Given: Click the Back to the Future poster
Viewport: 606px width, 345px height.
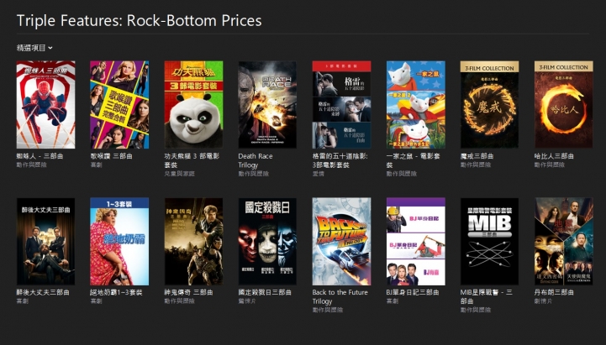Looking at the screenshot, I should [x=341, y=242].
